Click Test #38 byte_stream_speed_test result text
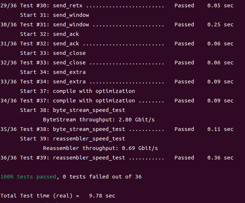 pyautogui.click(x=89, y=129)
